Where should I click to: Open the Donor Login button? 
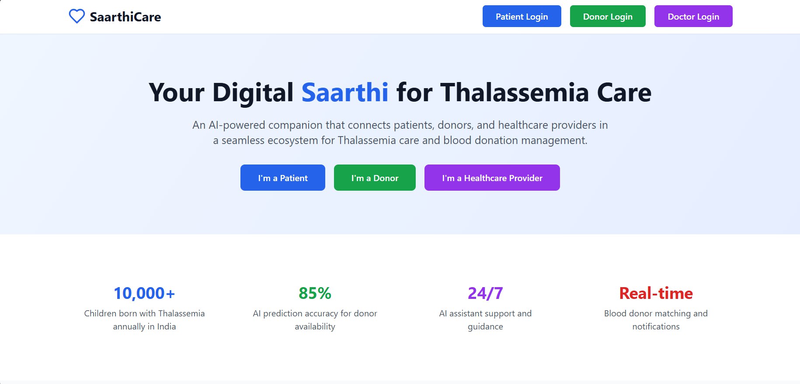click(608, 16)
